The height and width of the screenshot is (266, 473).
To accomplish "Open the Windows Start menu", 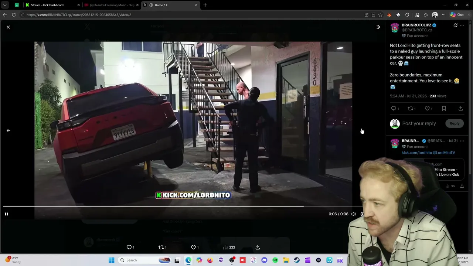I will click(111, 260).
